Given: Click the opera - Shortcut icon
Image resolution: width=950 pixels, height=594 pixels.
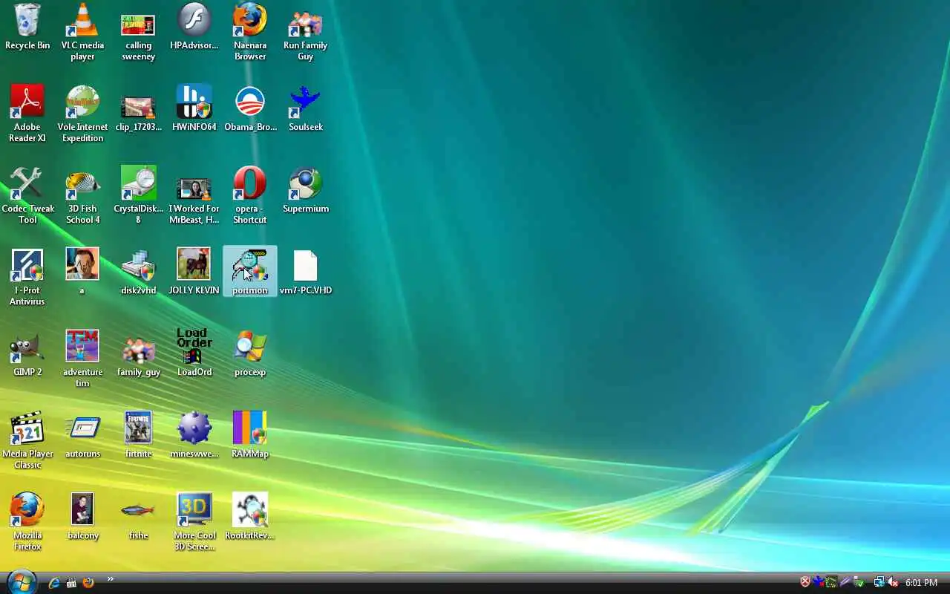Looking at the screenshot, I should [x=250, y=195].
